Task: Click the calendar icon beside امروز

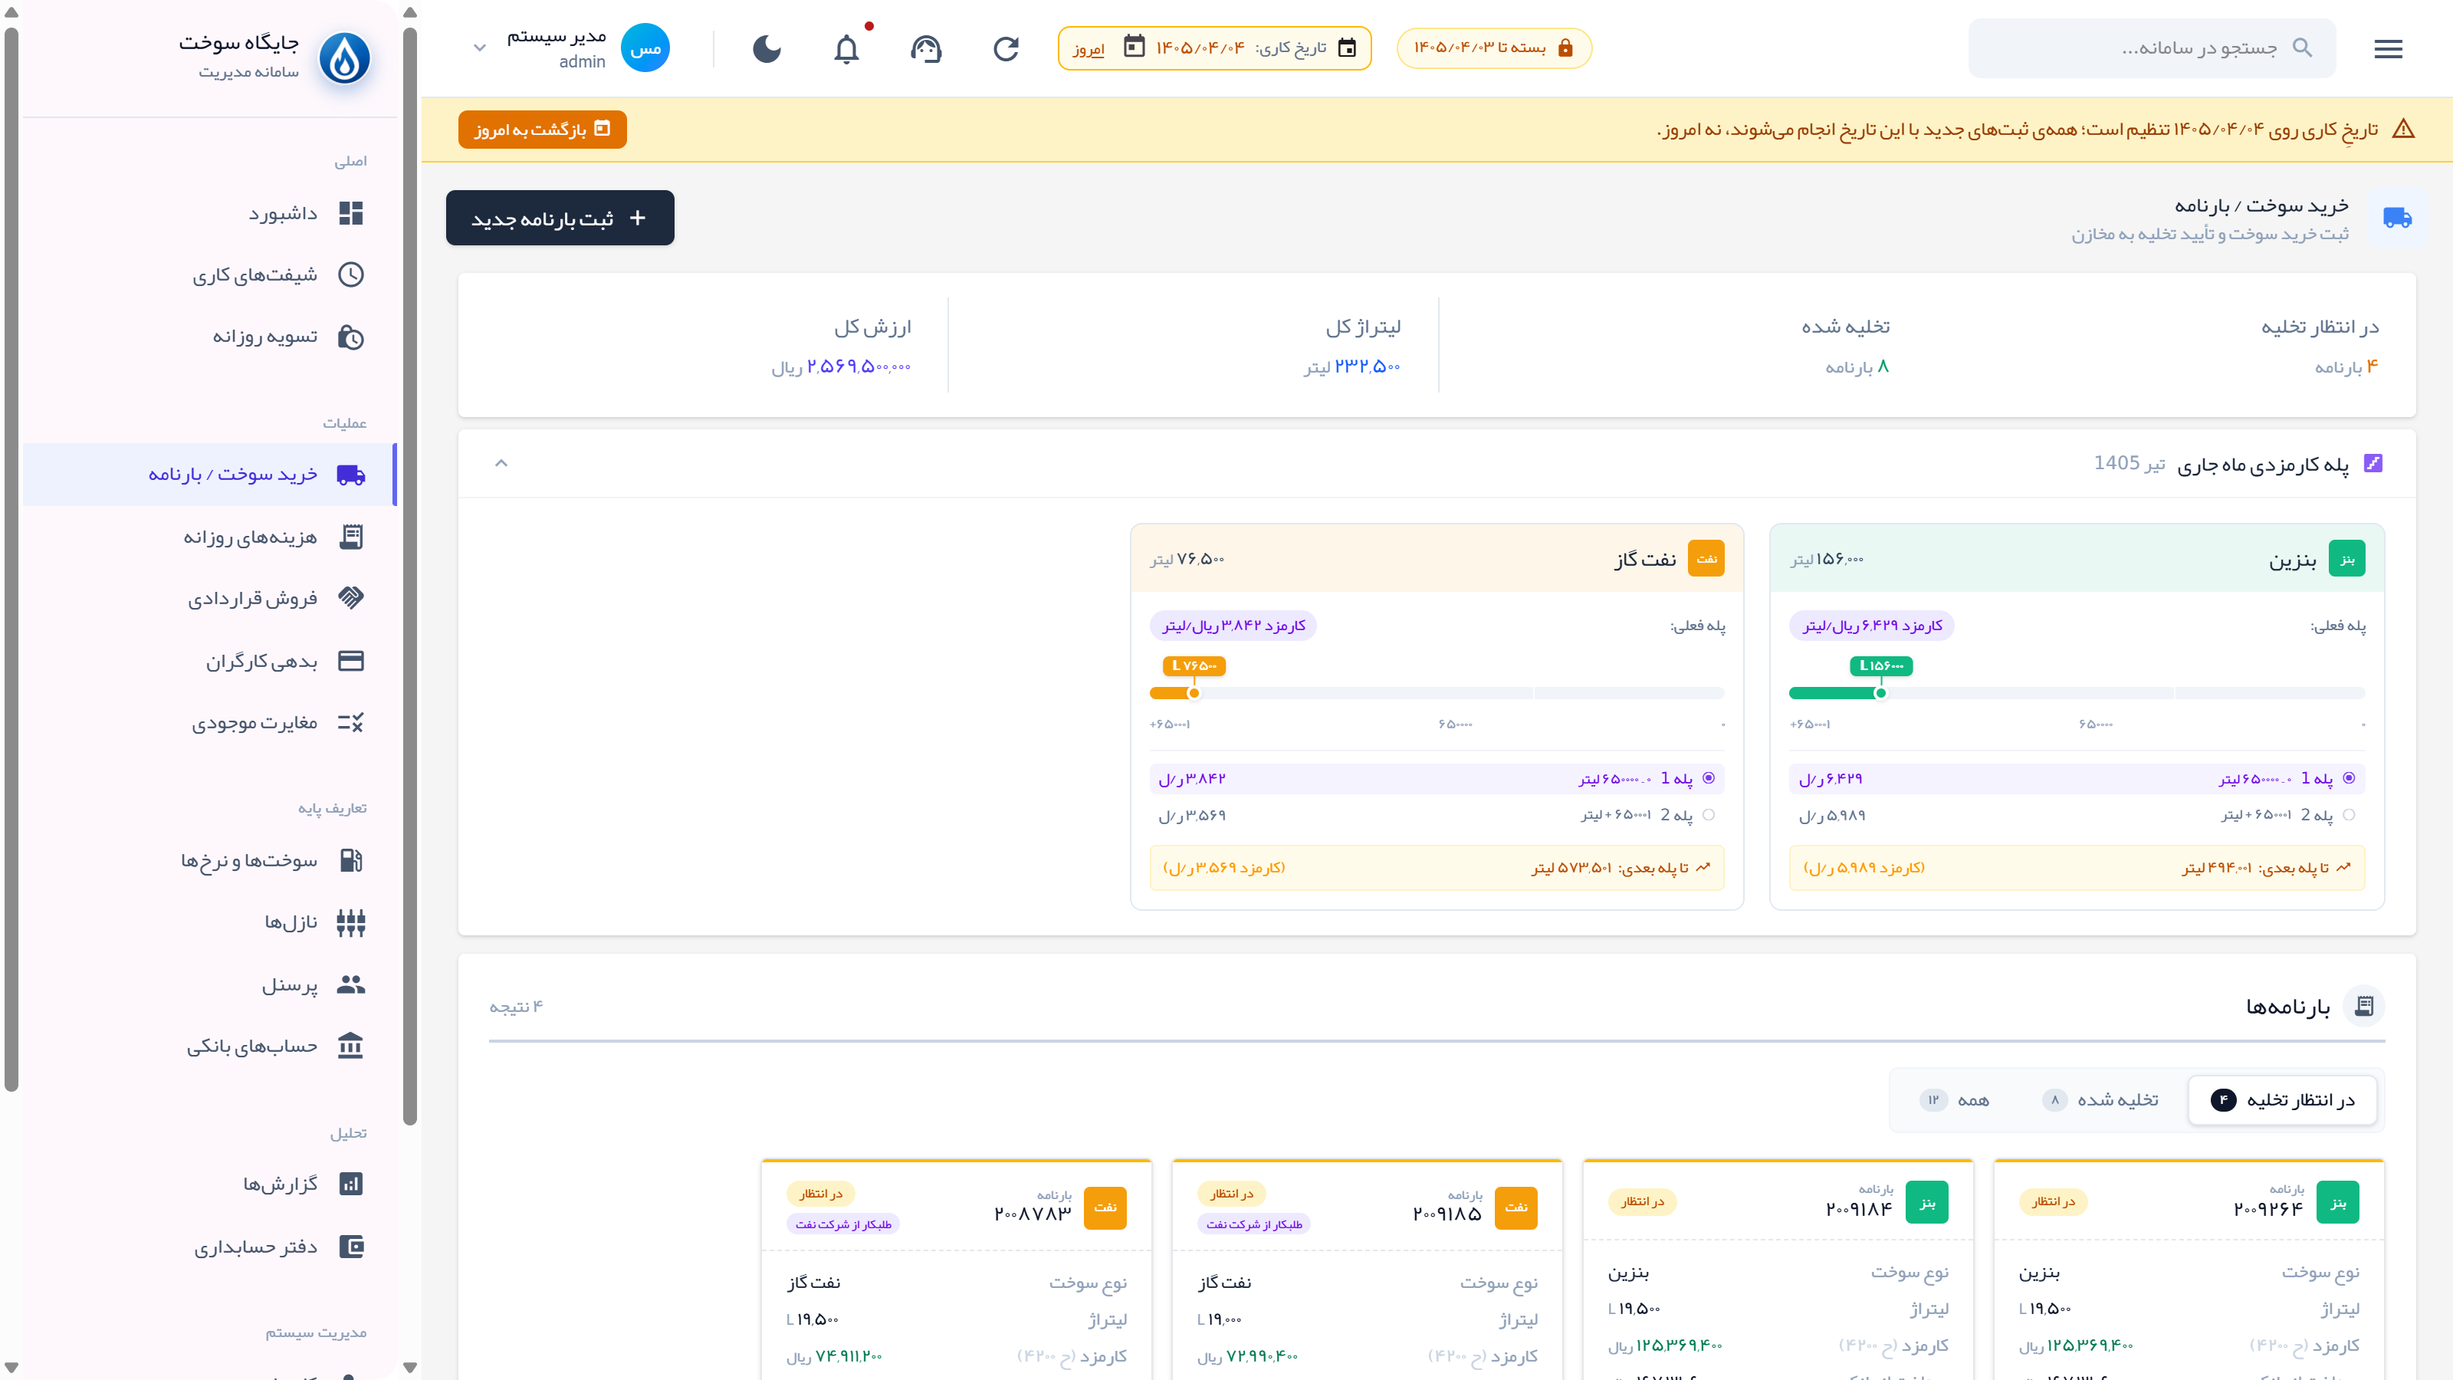Action: click(x=1133, y=47)
